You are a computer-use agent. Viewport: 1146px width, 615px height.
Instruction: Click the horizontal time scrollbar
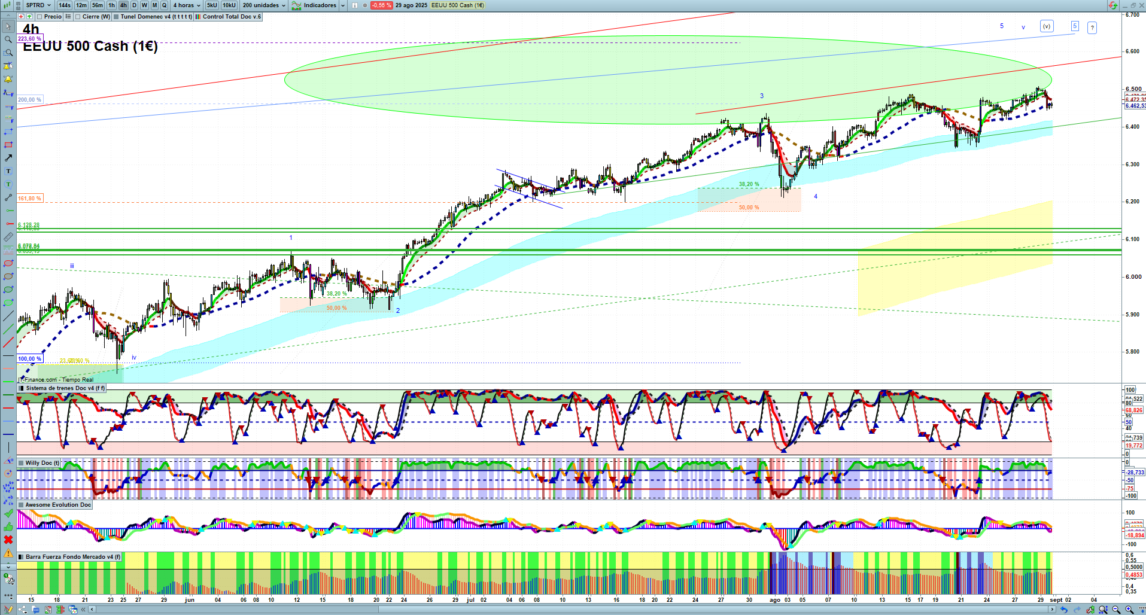pyautogui.click(x=572, y=610)
